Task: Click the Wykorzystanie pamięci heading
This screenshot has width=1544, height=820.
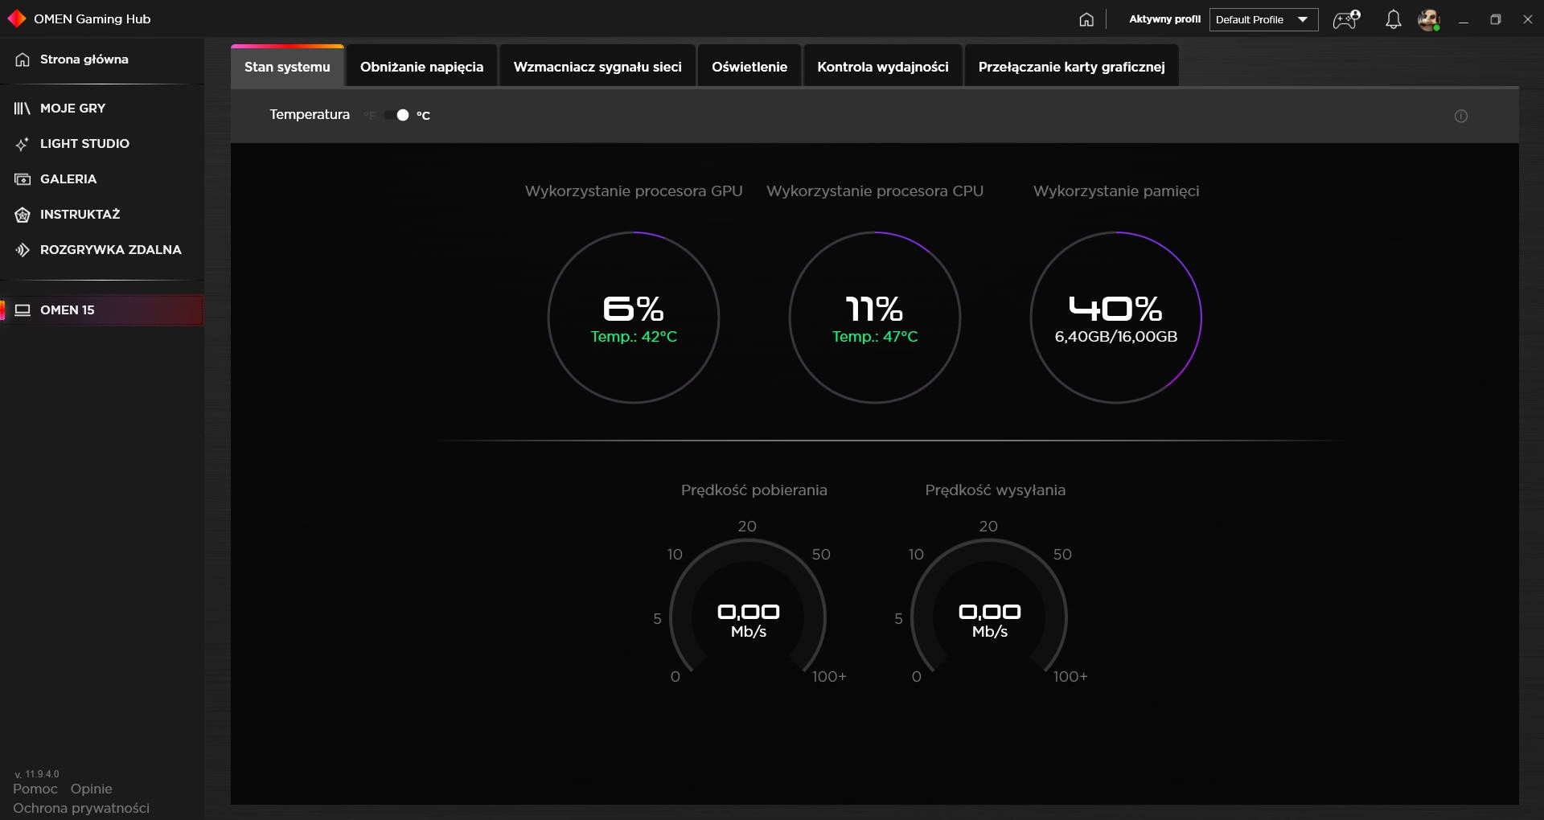Action: [1116, 191]
